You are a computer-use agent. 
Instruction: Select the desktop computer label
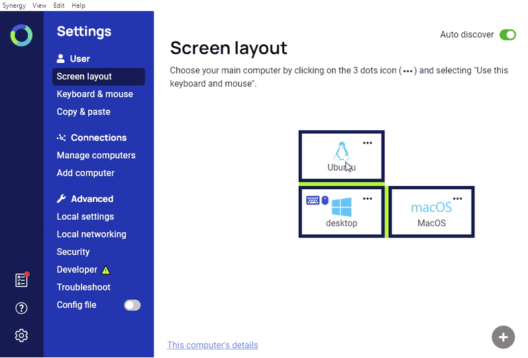(341, 223)
